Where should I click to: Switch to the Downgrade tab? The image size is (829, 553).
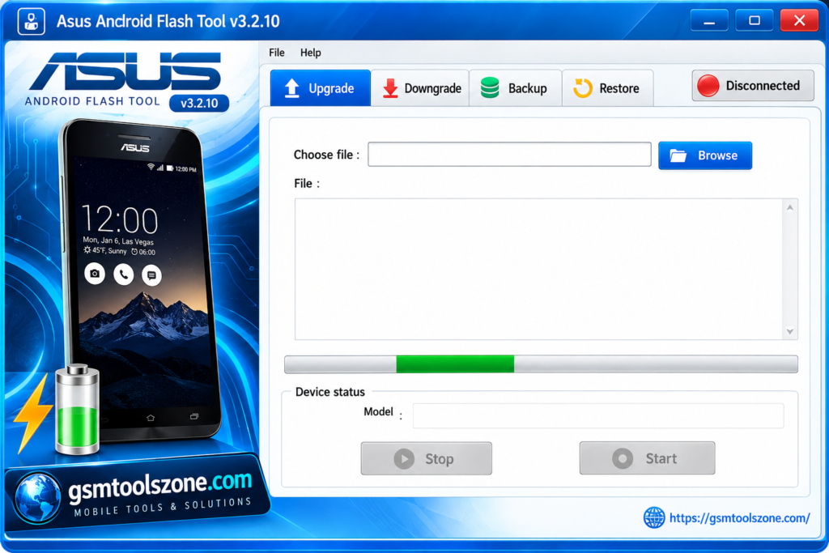point(420,87)
